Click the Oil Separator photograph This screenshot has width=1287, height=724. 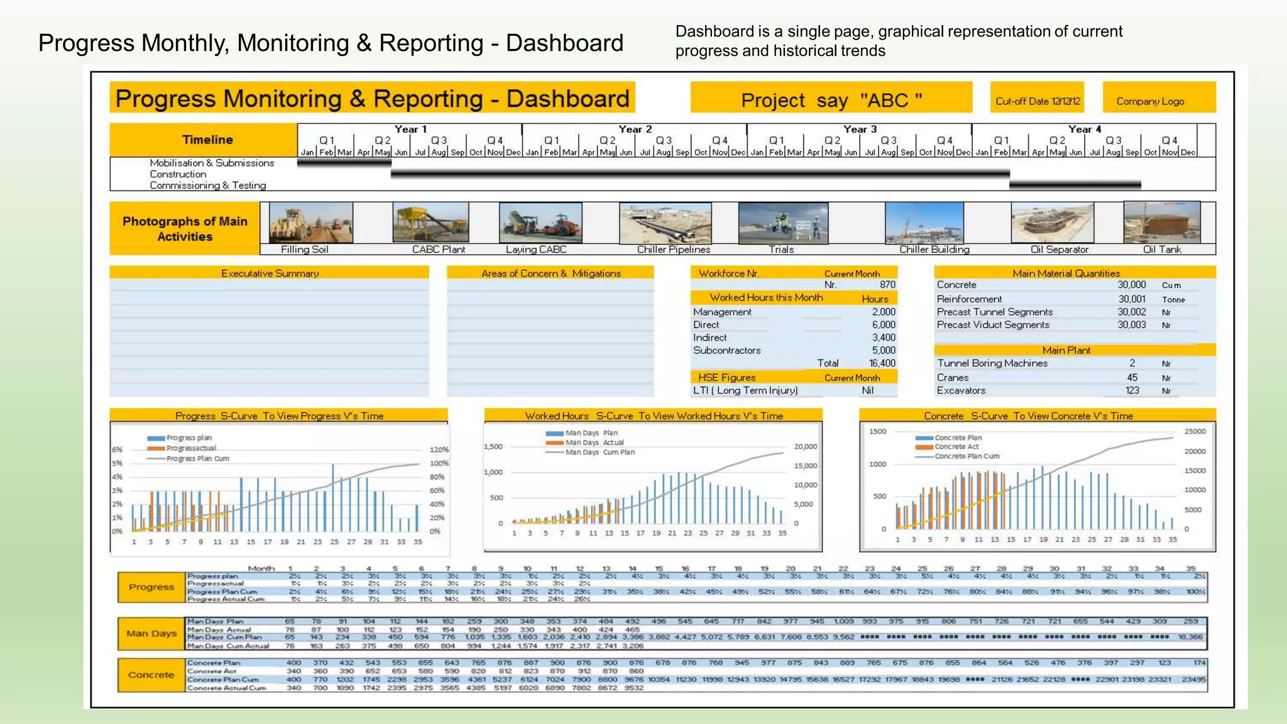[x=1052, y=223]
